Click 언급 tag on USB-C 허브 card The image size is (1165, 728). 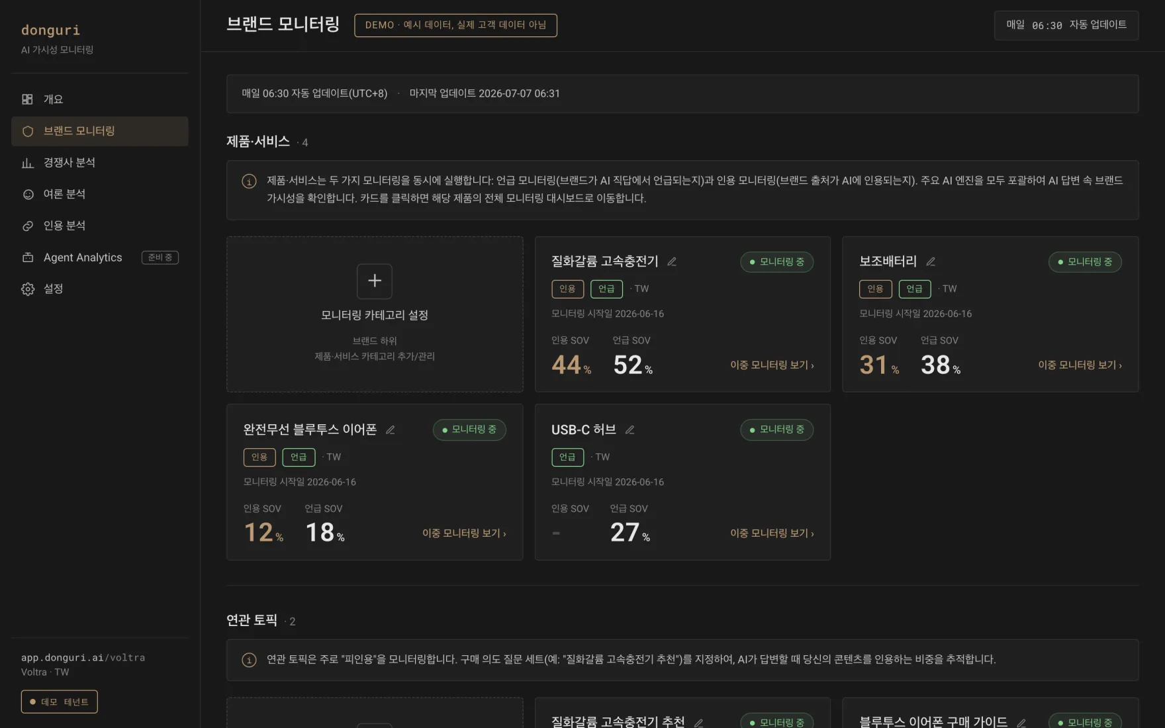567,457
